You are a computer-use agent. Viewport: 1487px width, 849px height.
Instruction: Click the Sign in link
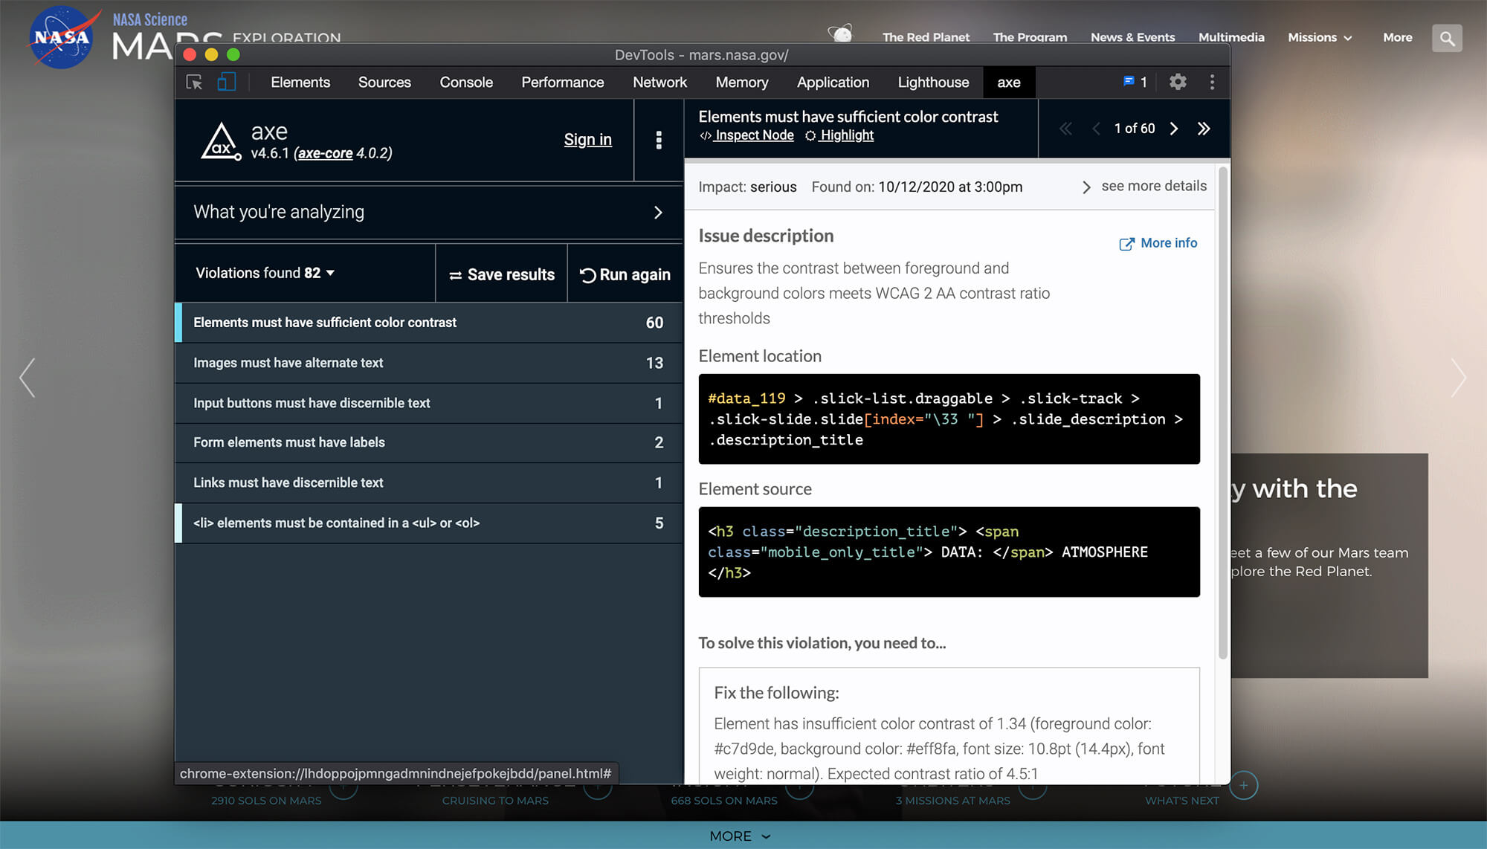point(587,139)
